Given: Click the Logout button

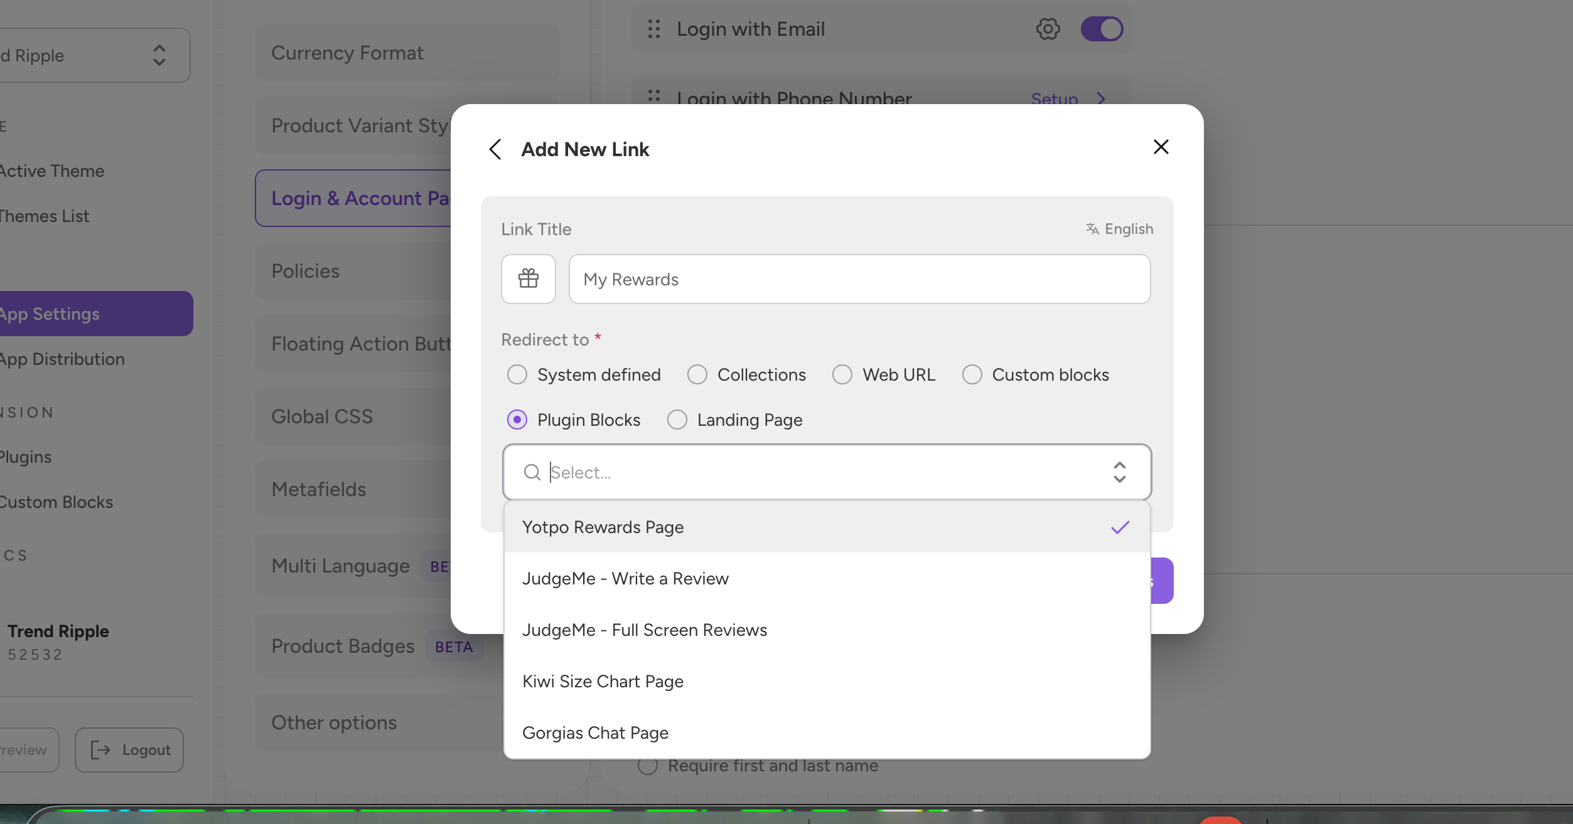Looking at the screenshot, I should coord(129,750).
